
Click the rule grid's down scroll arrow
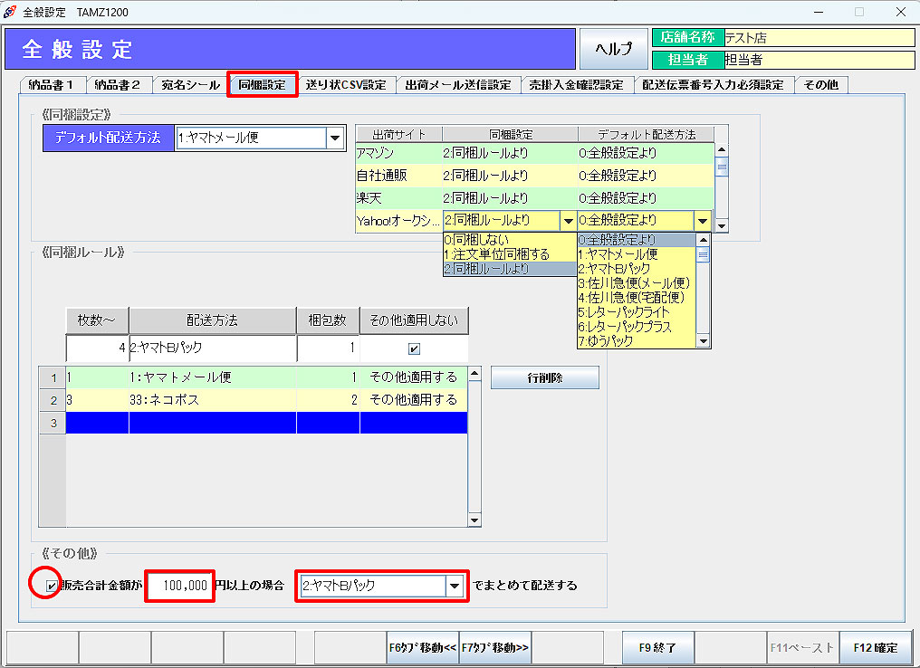tap(474, 520)
